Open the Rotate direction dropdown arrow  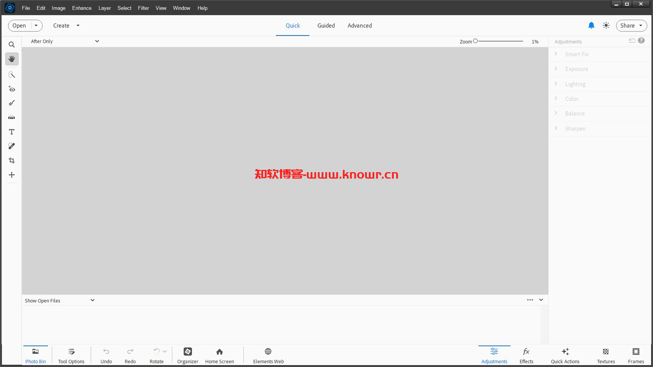(x=165, y=352)
